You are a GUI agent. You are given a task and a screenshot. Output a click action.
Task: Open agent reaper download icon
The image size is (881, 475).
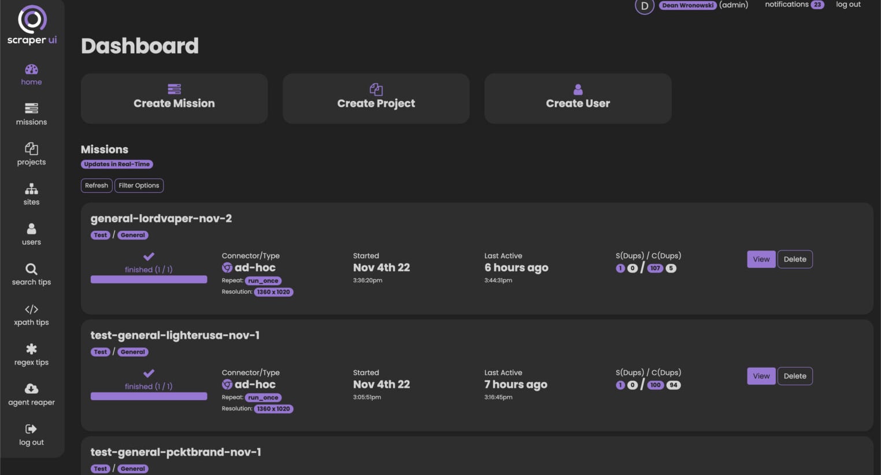pyautogui.click(x=31, y=389)
